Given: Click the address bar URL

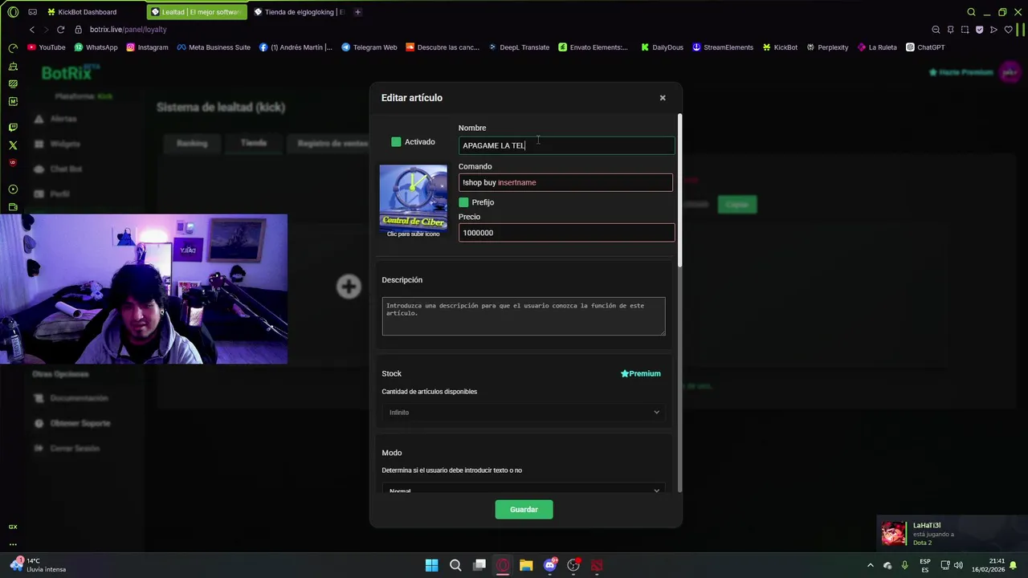Looking at the screenshot, I should point(128,30).
